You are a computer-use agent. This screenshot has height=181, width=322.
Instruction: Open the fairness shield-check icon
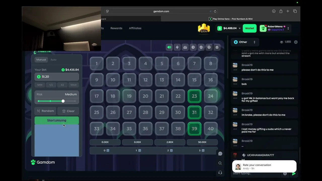(x=201, y=47)
